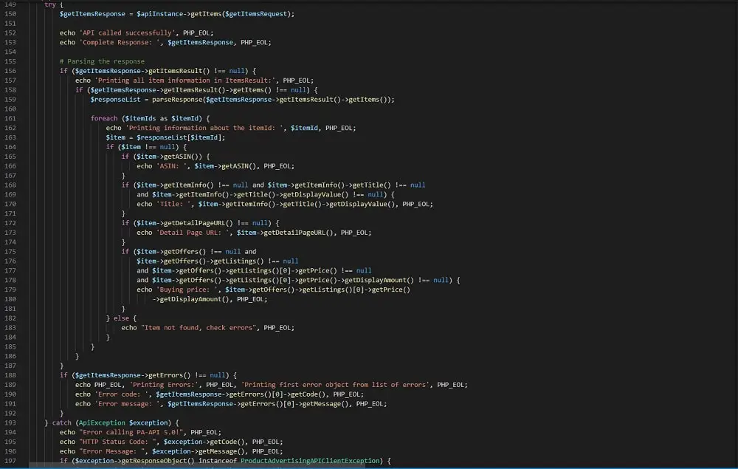The height and width of the screenshot is (469, 738).
Task: Click ApiException in the catch clause
Action: click(102, 422)
